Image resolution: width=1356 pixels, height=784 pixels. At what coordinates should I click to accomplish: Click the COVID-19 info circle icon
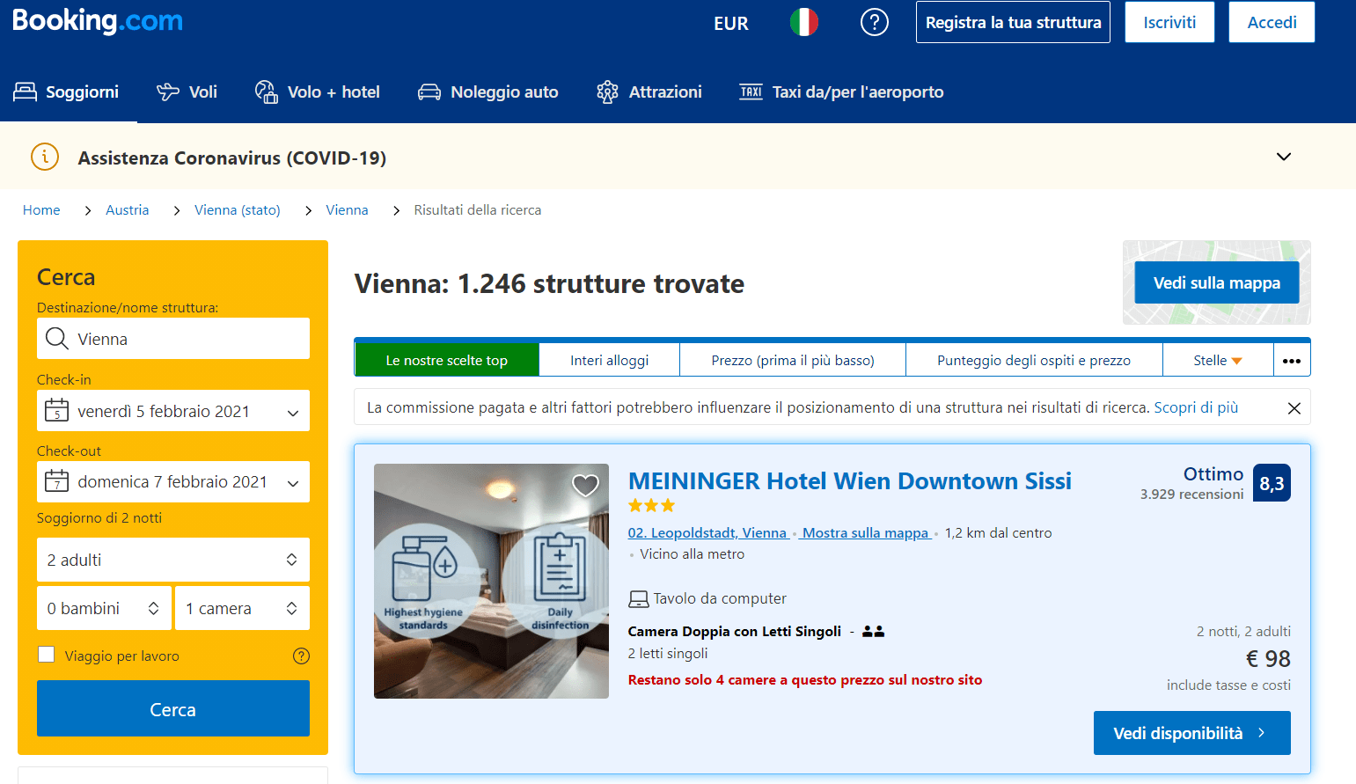coord(45,157)
